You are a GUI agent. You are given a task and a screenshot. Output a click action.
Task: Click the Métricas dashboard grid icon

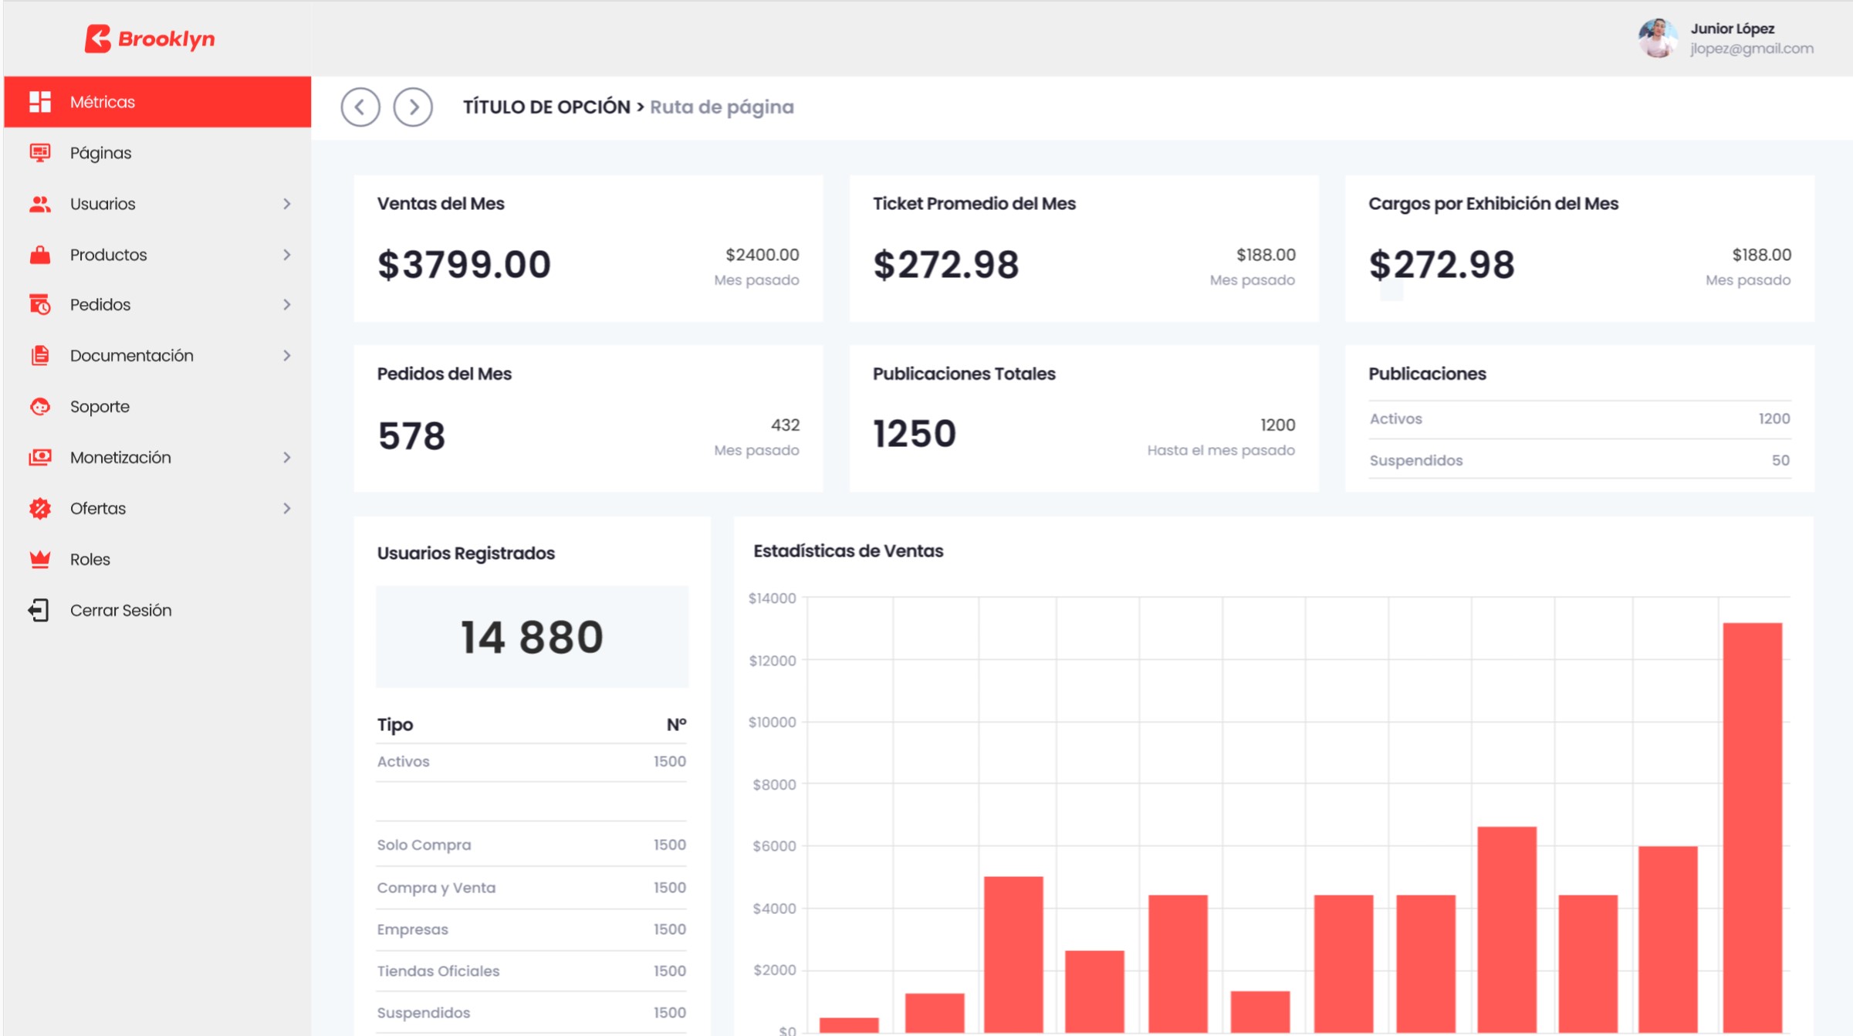(40, 102)
